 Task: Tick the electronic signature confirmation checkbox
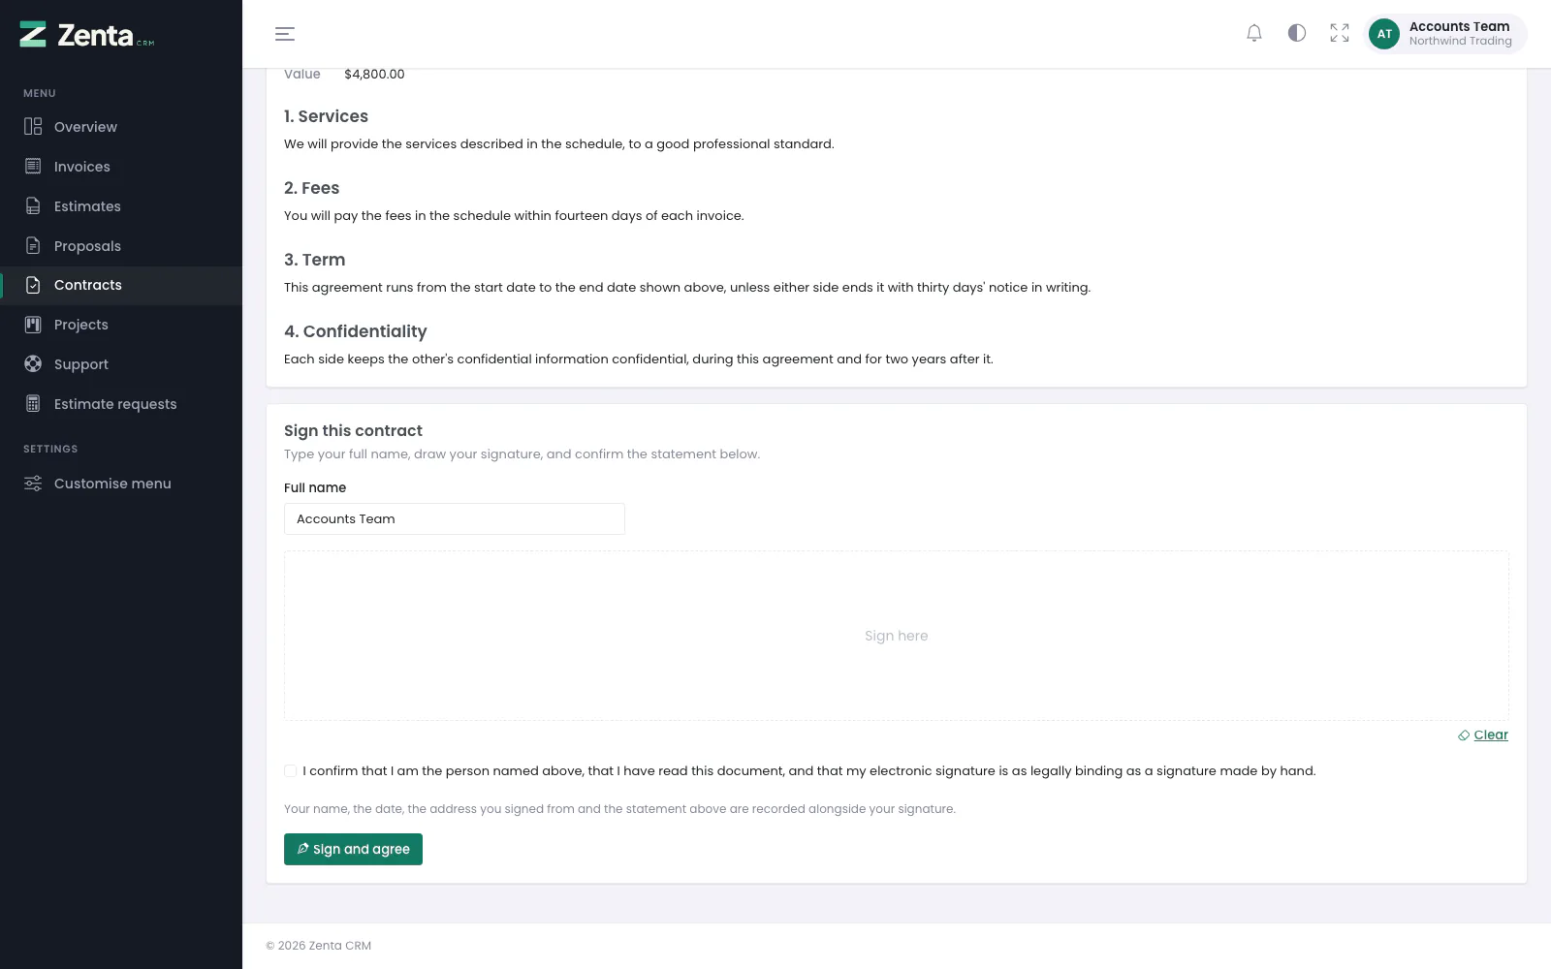point(290,771)
